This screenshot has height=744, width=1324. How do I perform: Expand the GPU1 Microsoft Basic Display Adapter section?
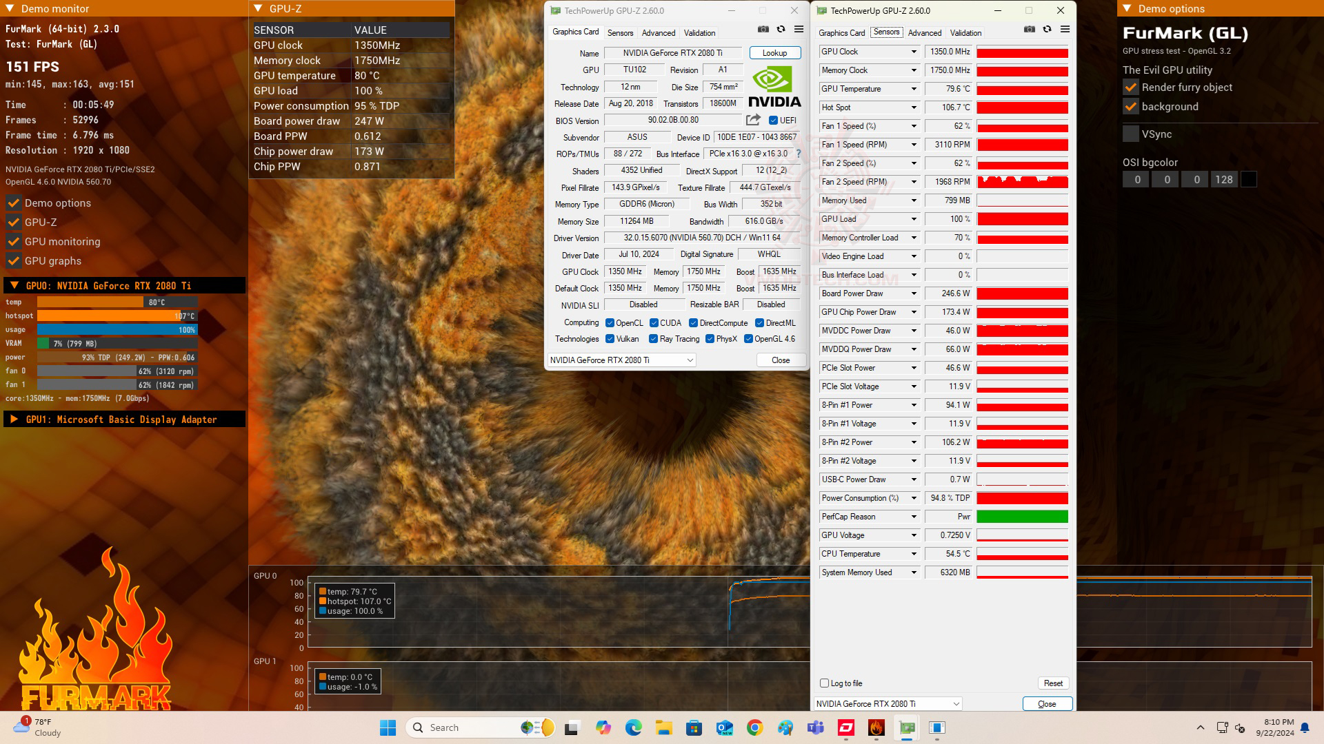[14, 420]
